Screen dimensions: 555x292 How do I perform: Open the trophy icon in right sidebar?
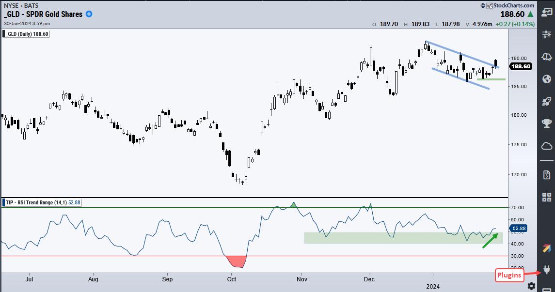546,123
